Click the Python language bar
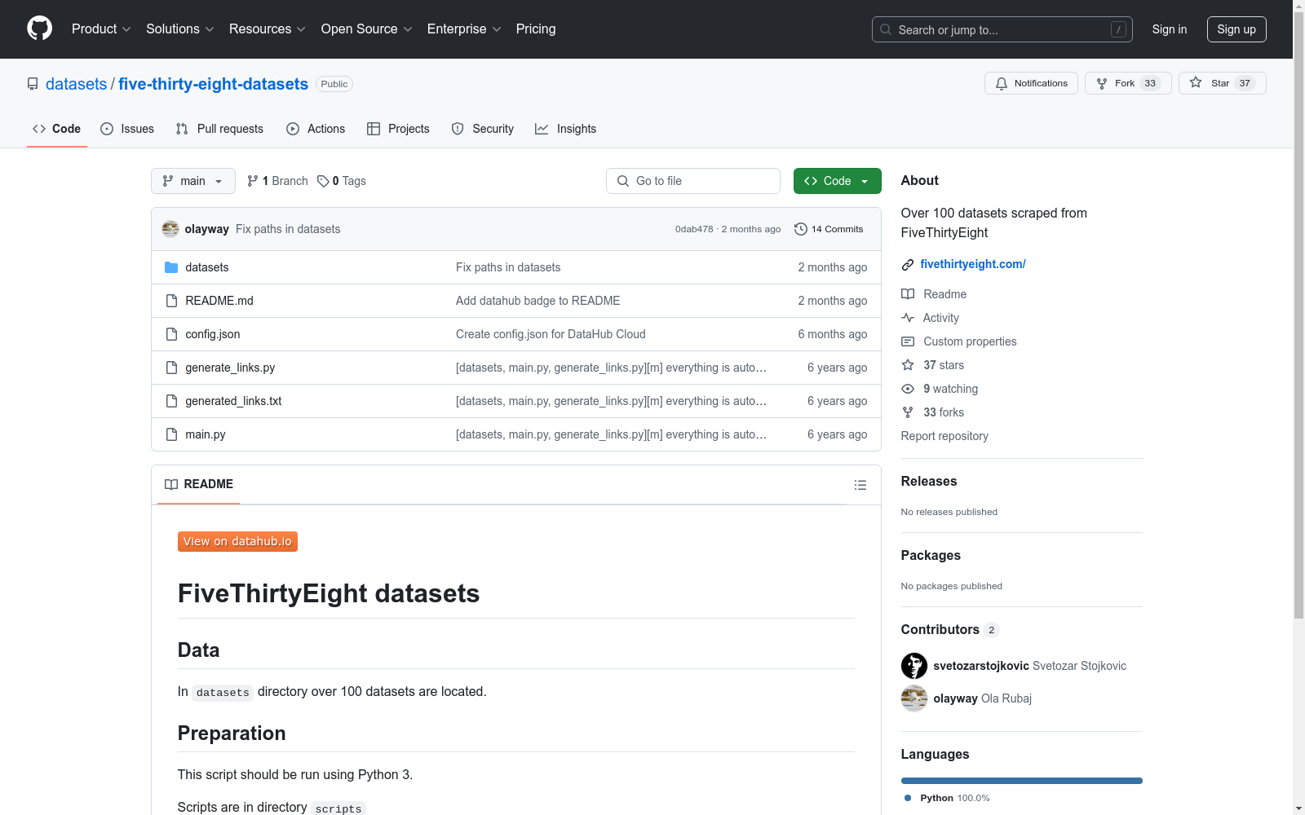This screenshot has width=1305, height=815. click(1022, 781)
